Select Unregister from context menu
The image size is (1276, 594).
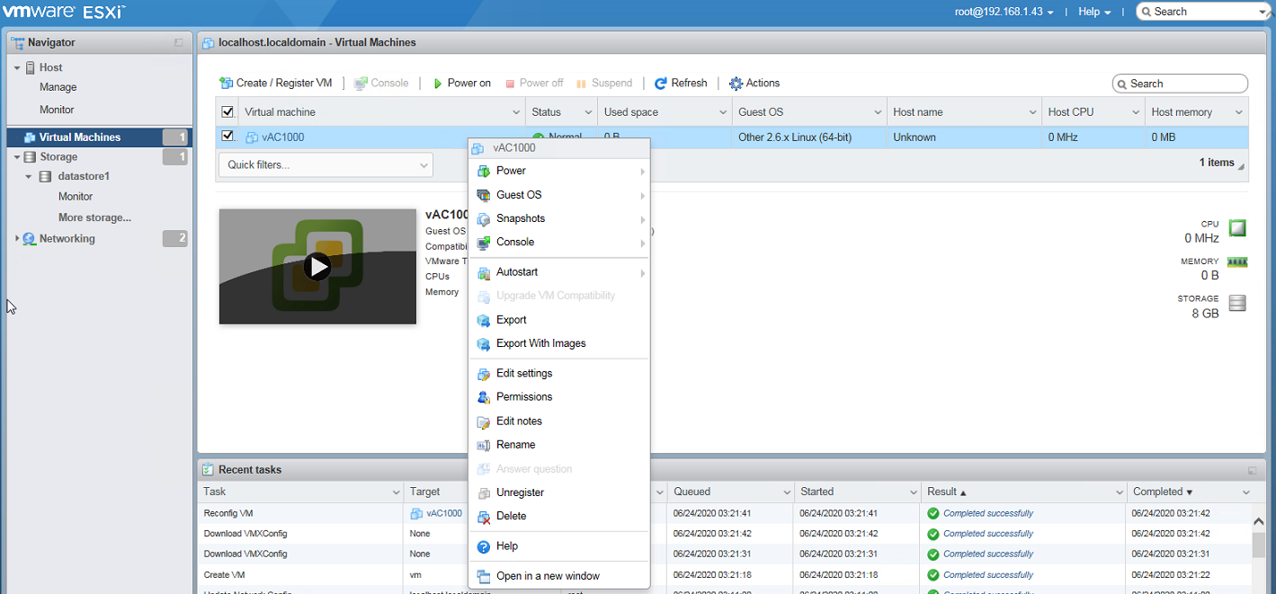(x=559, y=492)
